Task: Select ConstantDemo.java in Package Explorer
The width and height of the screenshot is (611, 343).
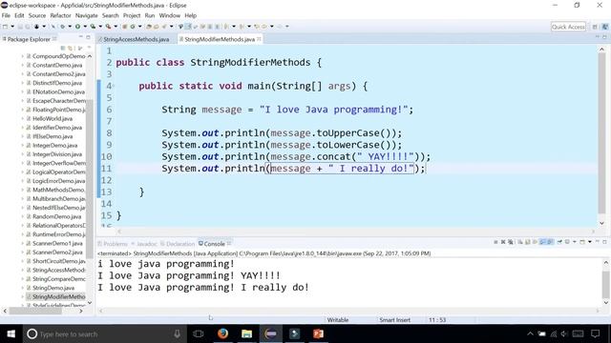Action: coord(57,65)
